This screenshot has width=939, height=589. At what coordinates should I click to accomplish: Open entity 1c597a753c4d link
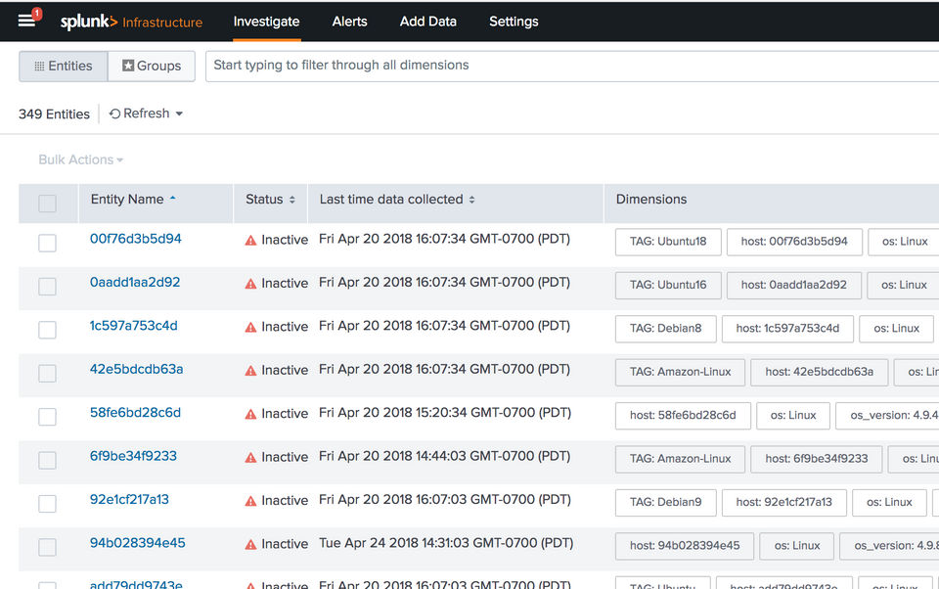134,326
